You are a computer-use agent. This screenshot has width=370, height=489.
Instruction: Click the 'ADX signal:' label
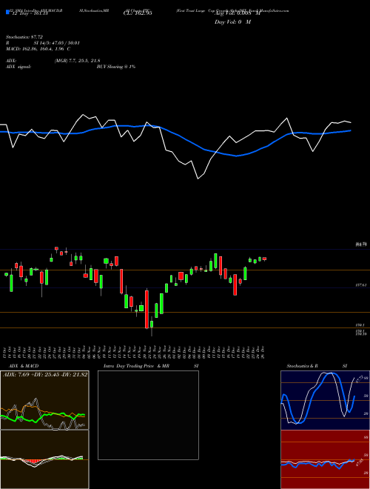18,67
